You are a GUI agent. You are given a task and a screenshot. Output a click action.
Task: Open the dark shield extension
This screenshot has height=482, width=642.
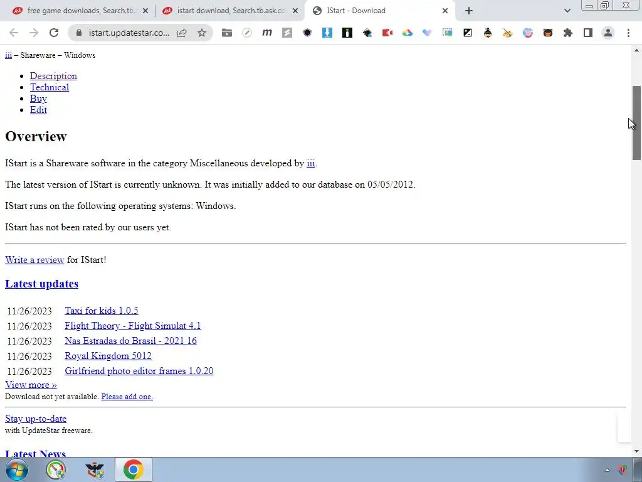click(307, 33)
